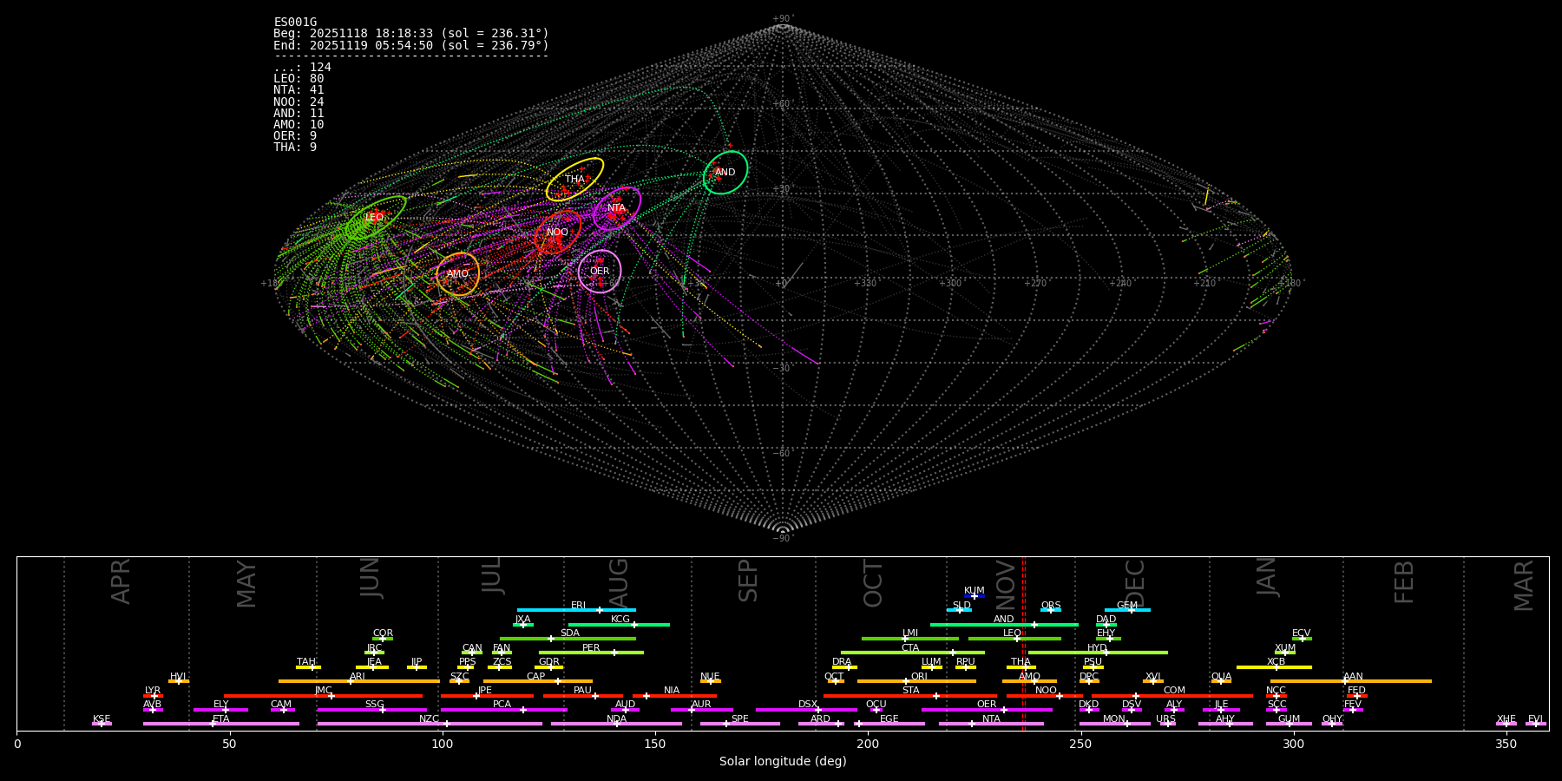Screen dimensions: 1562x781
Task: Select the 250 tick on solar longitude axis
Action: [x=1080, y=744]
